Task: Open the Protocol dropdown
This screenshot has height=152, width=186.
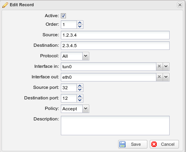Action: pos(86,56)
